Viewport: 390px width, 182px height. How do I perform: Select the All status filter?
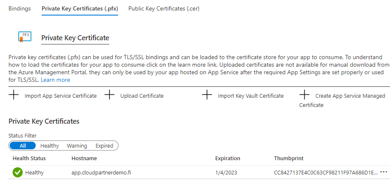pos(23,146)
